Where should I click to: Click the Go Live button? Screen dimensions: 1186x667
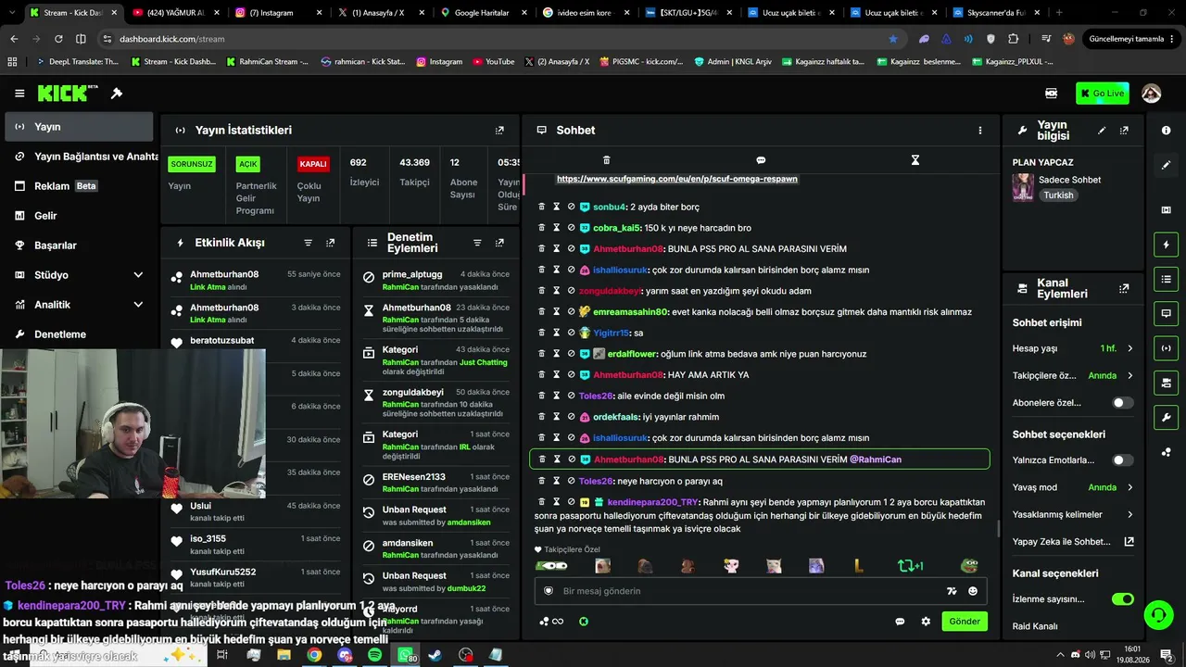pos(1102,94)
